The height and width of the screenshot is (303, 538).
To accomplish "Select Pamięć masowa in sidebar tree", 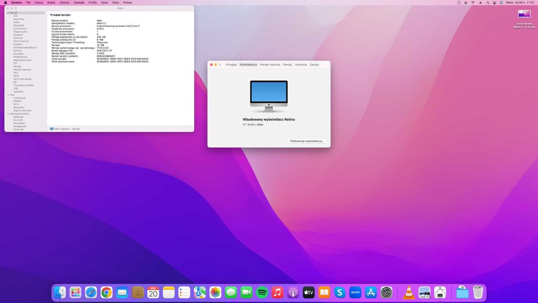I will (22, 69).
